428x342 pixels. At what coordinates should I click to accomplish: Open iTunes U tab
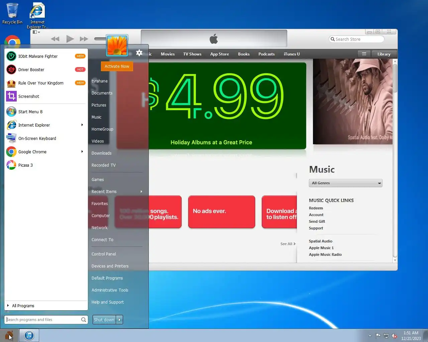click(x=292, y=54)
